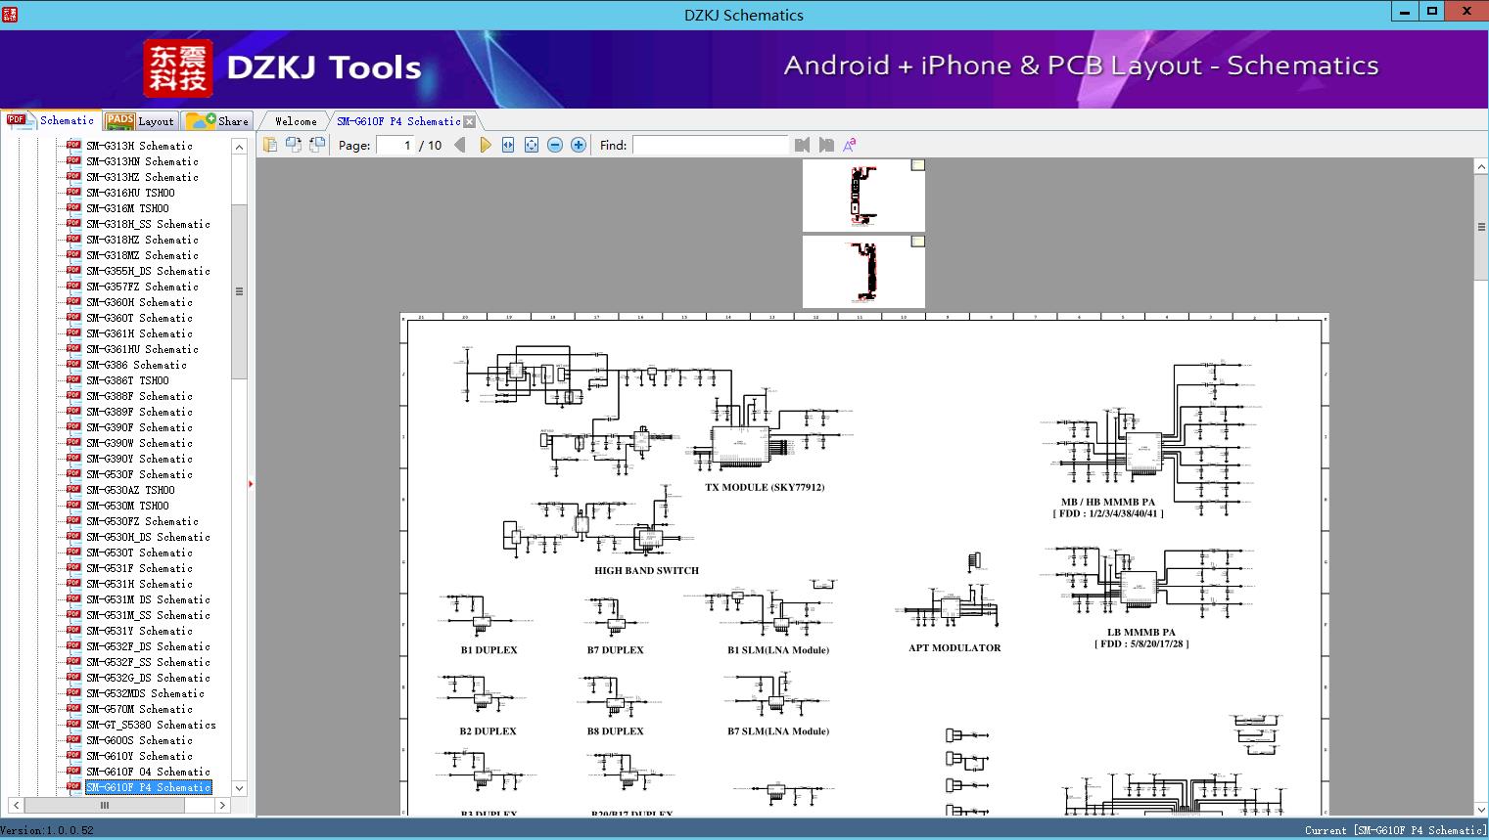Click the tree list horizontal scrollbar thumb
The height and width of the screenshot is (840, 1489).
[105, 806]
